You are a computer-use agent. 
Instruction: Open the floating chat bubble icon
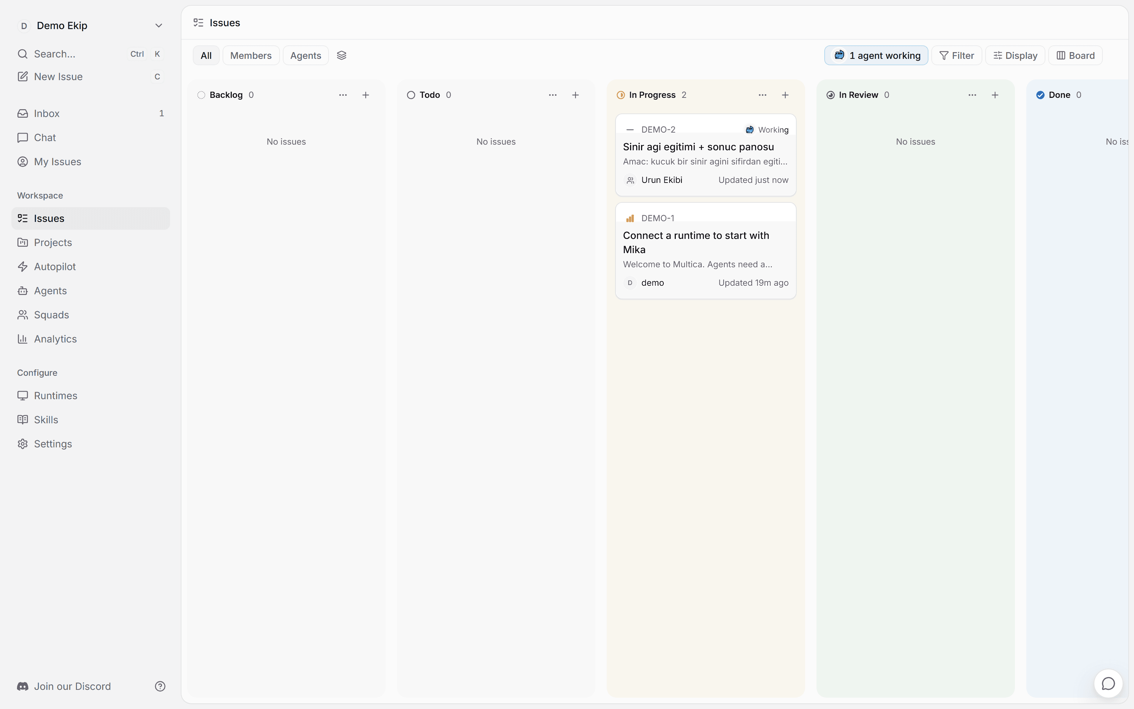coord(1108,684)
